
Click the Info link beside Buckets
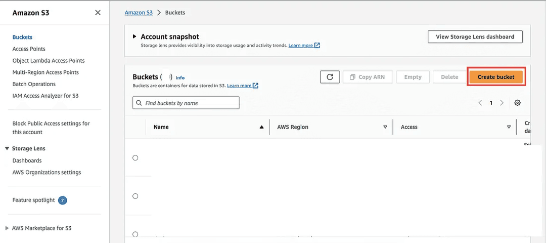pos(180,78)
